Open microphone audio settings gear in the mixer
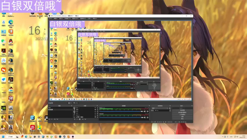This screenshot has width=247, height=139. [x=148, y=112]
